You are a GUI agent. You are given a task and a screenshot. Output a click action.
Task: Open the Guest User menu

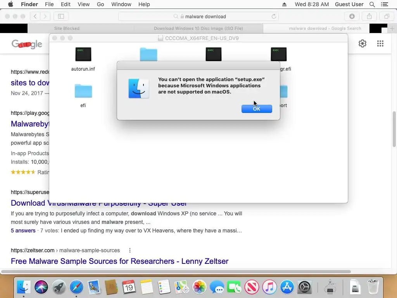349,4
